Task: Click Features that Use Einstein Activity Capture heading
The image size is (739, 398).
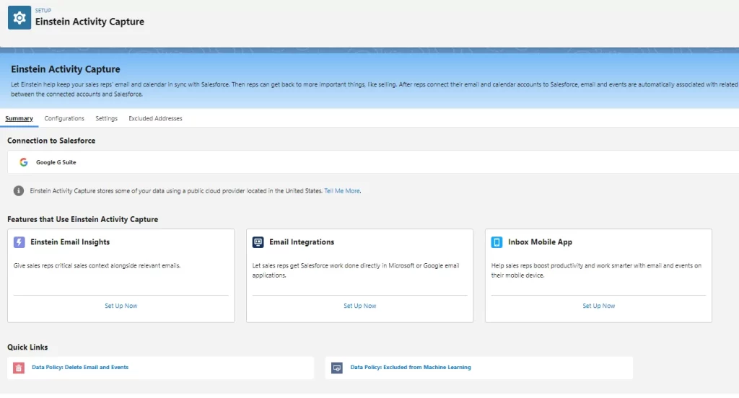Action: click(x=82, y=219)
